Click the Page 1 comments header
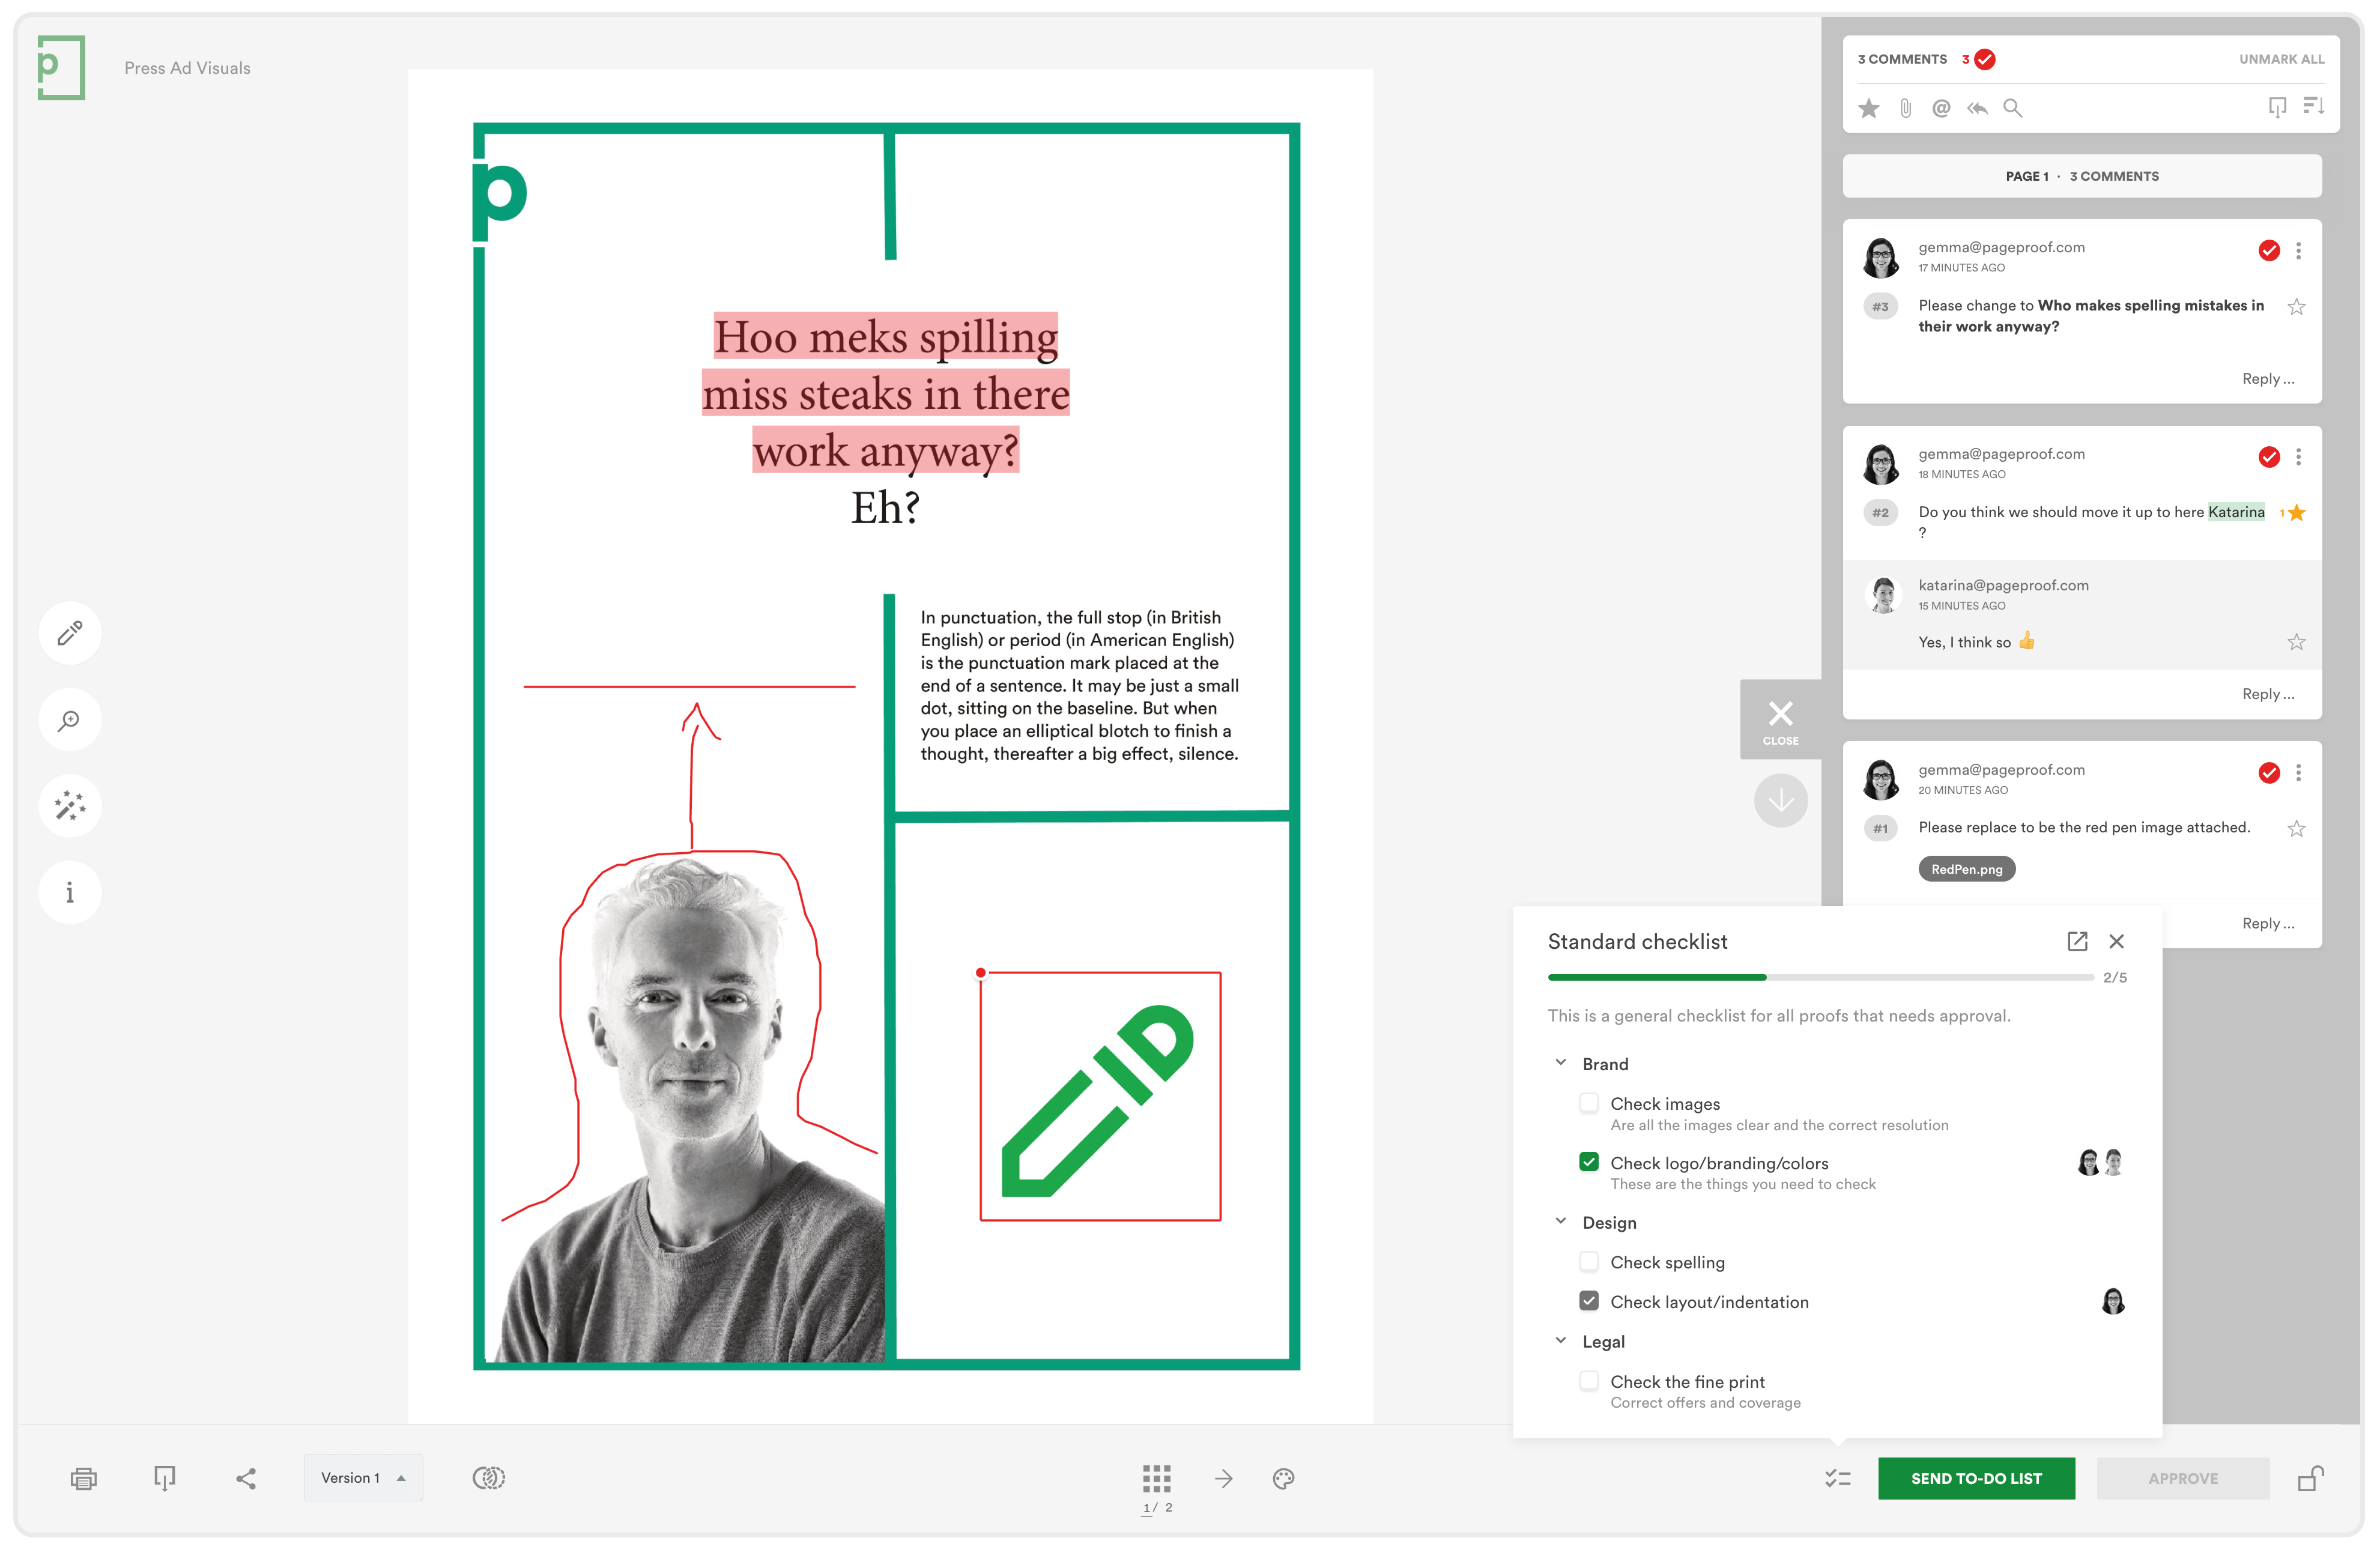 2082,176
